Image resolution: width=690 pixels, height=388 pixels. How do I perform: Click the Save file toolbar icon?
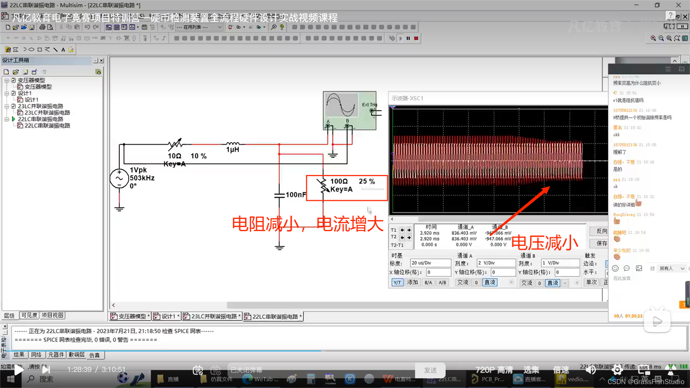point(32,27)
